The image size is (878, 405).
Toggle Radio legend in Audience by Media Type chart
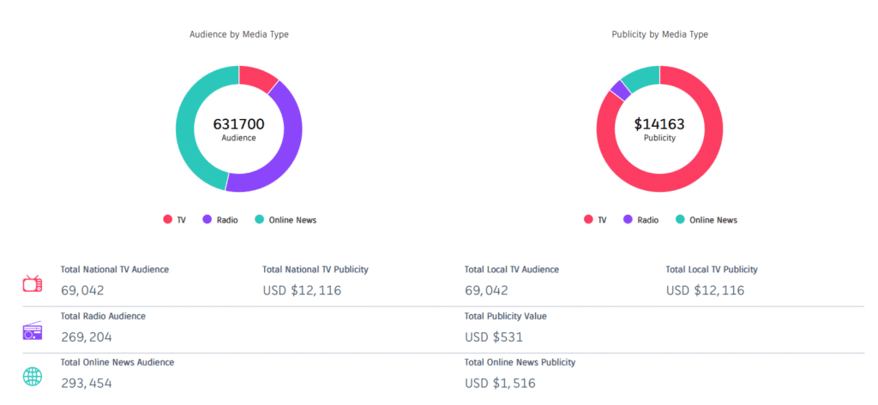tap(219, 220)
